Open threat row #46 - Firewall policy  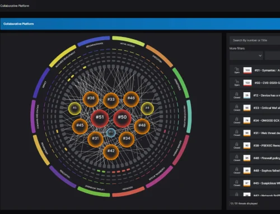255,158
